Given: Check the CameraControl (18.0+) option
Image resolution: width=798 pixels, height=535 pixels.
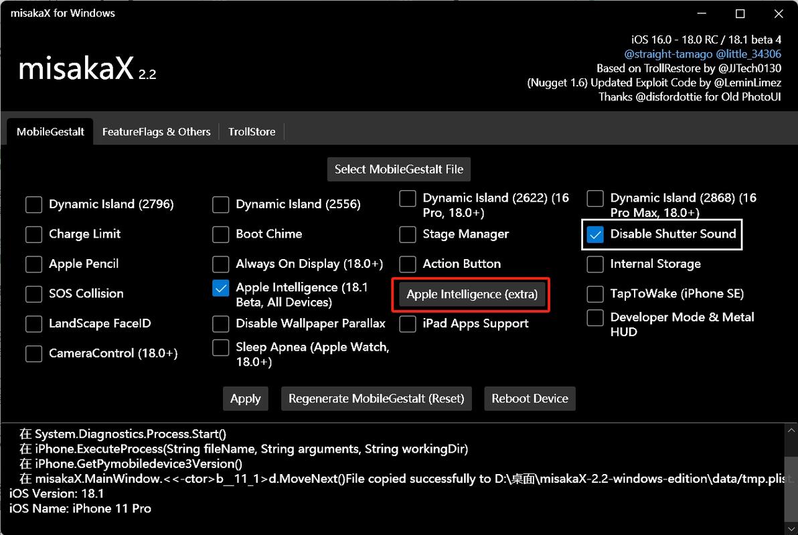Looking at the screenshot, I should pos(34,354).
